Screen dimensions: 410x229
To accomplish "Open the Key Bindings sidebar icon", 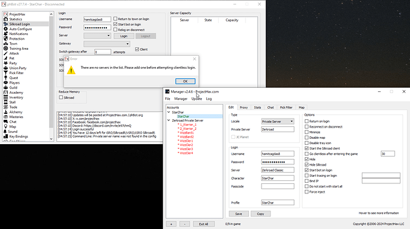I will (x=6, y=136).
